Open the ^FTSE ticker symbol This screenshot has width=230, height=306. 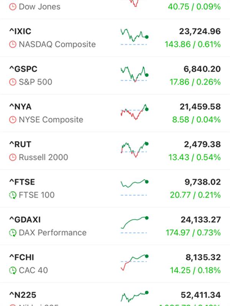pyautogui.click(x=22, y=182)
